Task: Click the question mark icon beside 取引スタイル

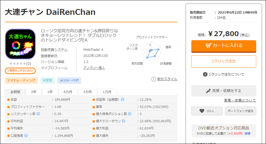Action: (153, 79)
